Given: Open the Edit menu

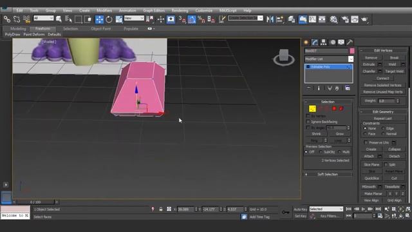Looking at the screenshot, I should pos(19,10).
